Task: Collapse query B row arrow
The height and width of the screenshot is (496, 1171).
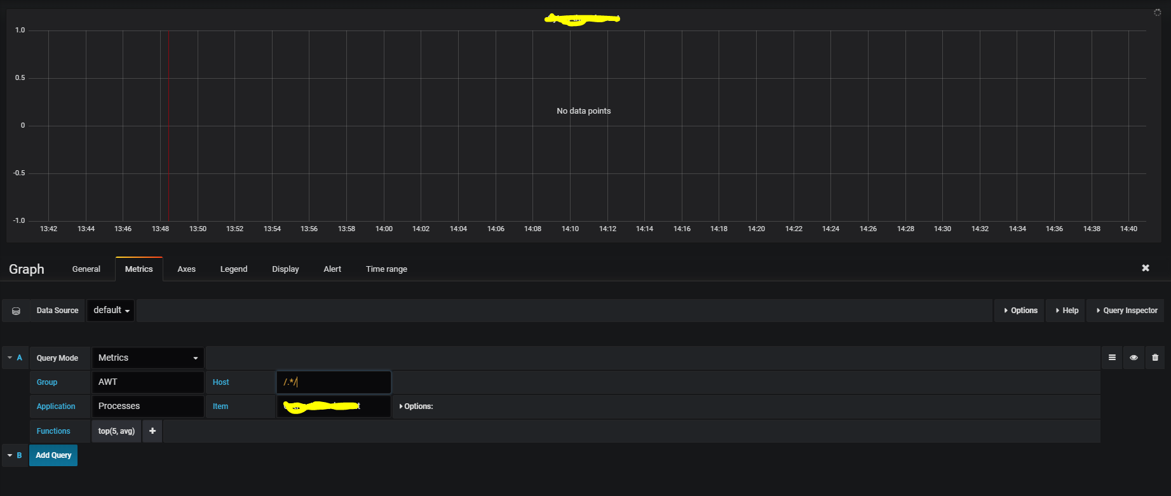Action: pos(10,455)
